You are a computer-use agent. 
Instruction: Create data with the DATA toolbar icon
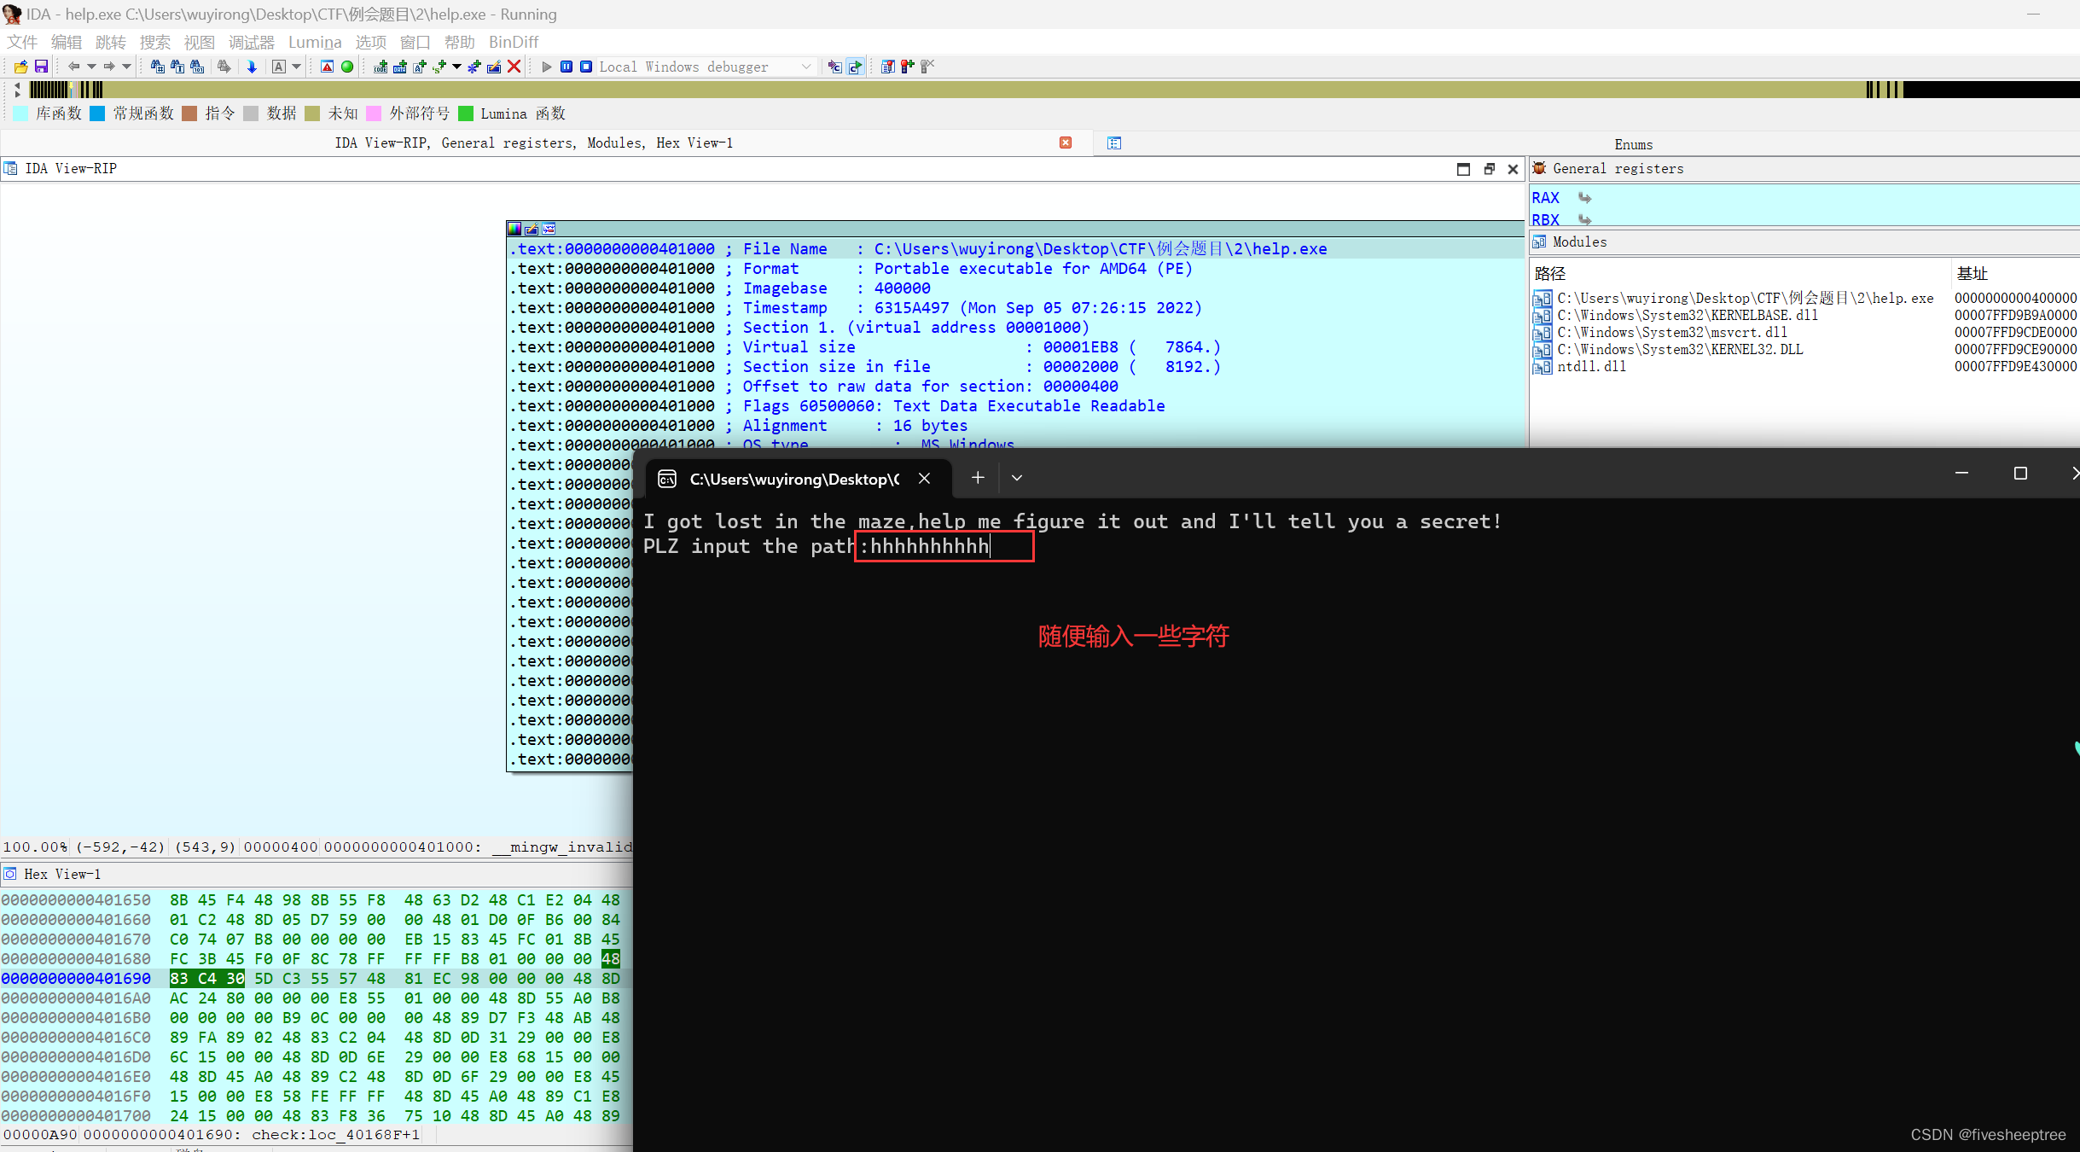point(400,67)
